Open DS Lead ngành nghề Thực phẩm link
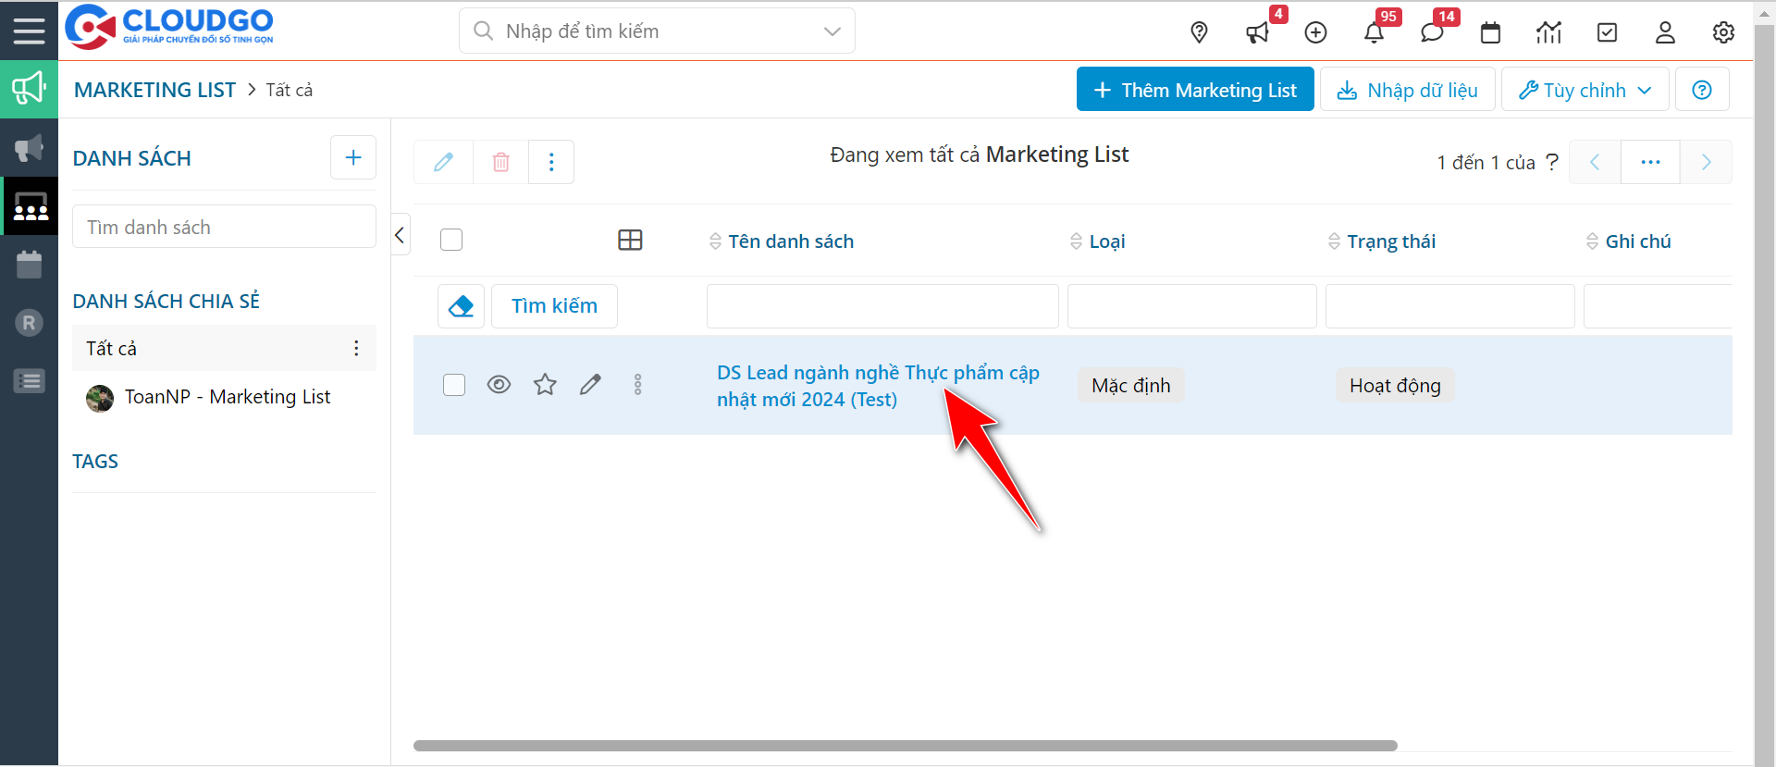This screenshot has width=1776, height=767. click(877, 373)
